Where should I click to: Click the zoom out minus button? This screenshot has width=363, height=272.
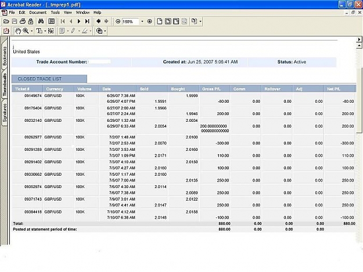click(118, 21)
